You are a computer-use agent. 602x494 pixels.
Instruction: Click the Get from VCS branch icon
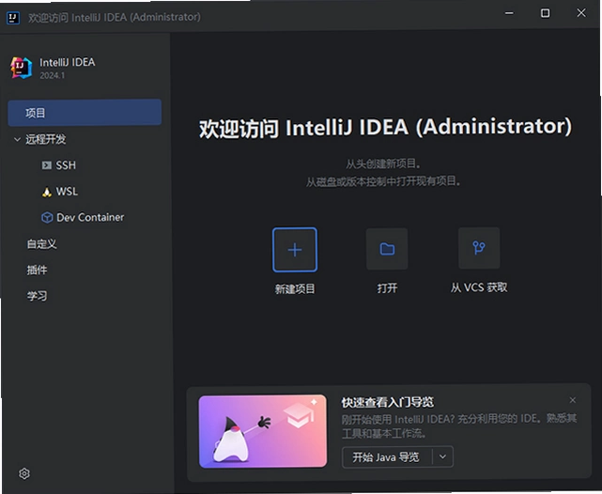point(479,248)
